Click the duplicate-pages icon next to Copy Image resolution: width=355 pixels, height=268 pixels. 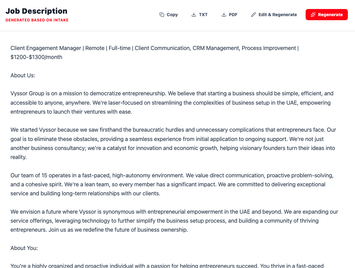coord(162,15)
